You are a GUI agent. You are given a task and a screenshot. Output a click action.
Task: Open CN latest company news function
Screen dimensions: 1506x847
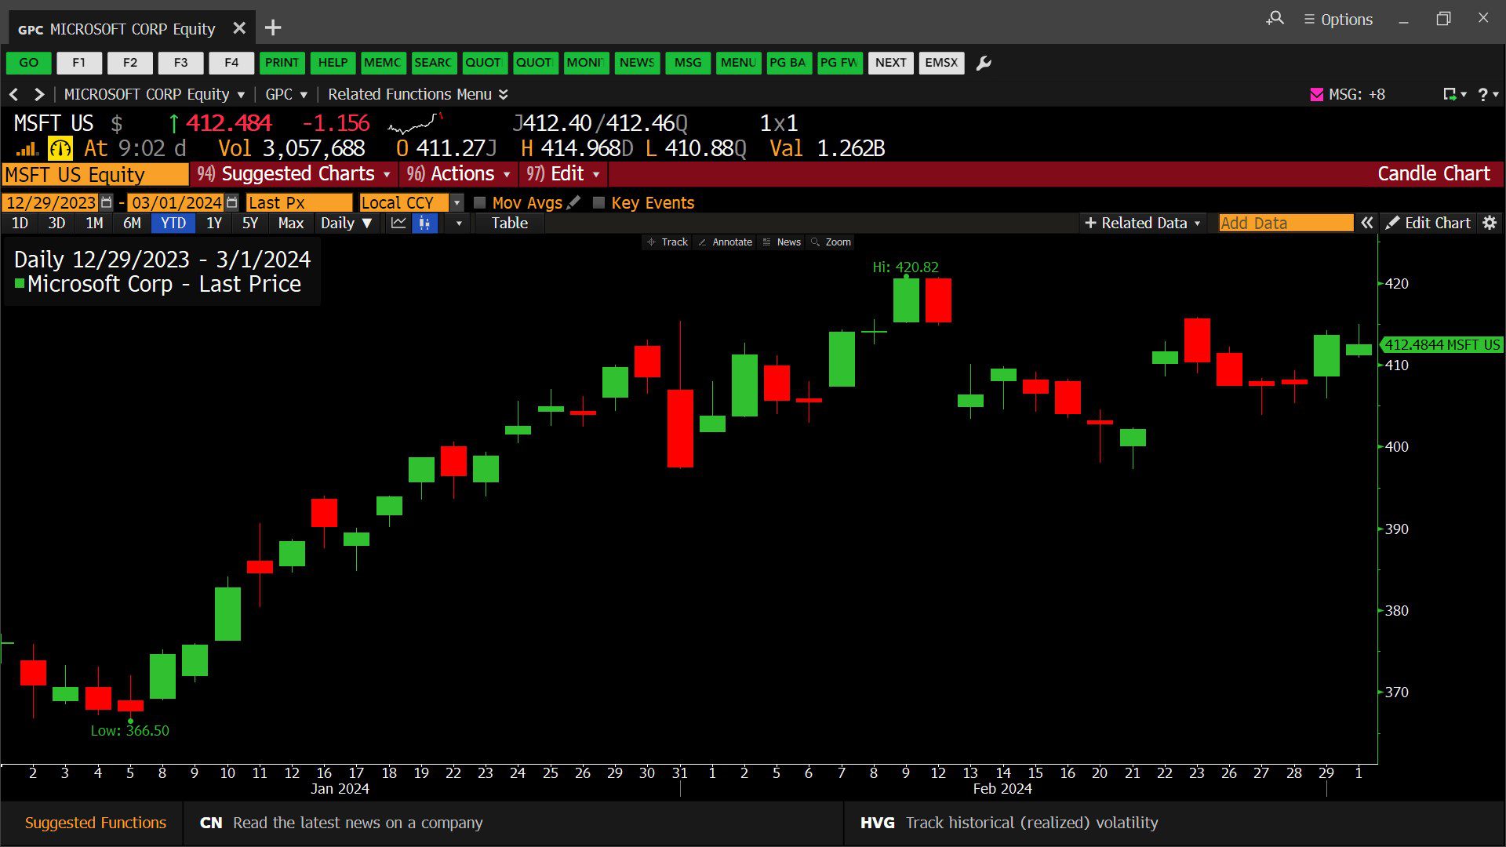pyautogui.click(x=341, y=823)
